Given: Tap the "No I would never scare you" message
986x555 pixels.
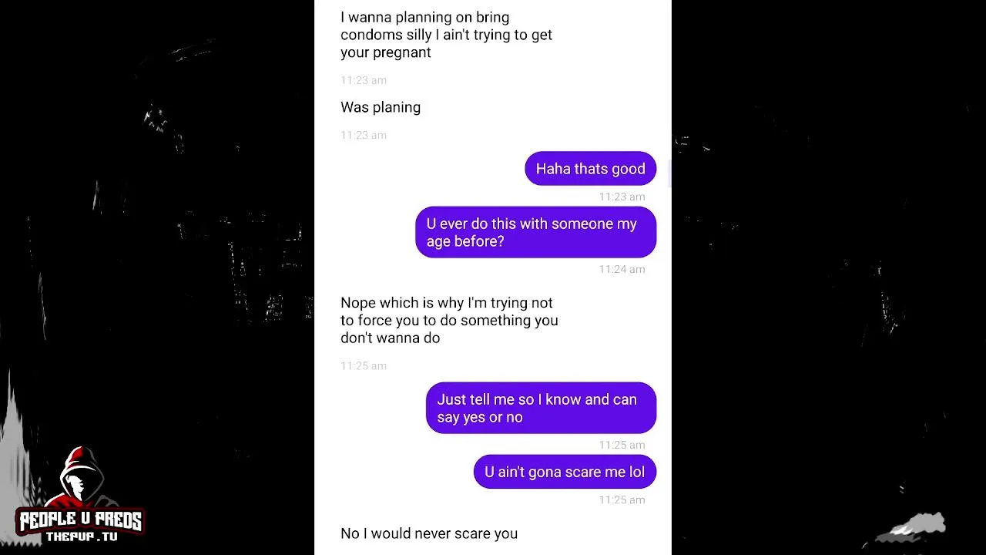Looking at the screenshot, I should point(429,533).
